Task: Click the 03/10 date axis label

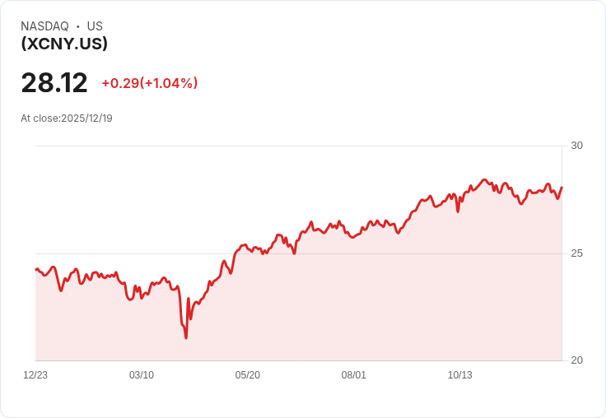Action: coord(142,375)
